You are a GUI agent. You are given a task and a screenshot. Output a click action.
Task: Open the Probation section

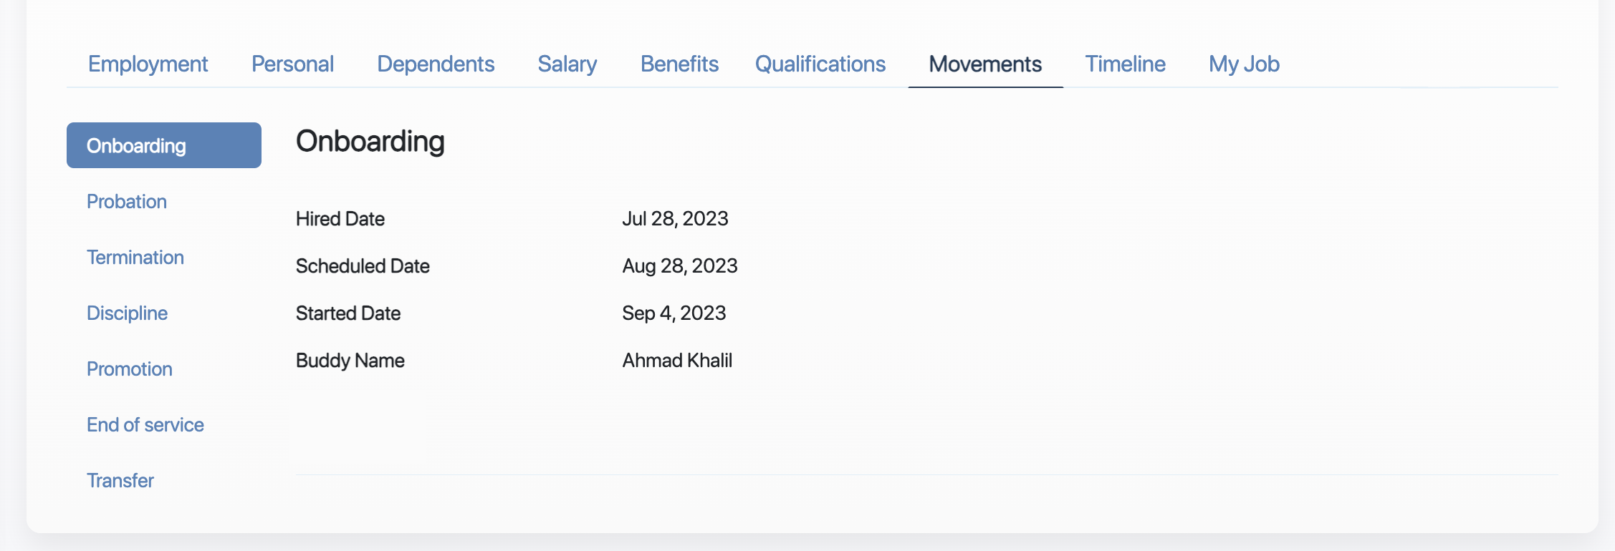(x=126, y=201)
